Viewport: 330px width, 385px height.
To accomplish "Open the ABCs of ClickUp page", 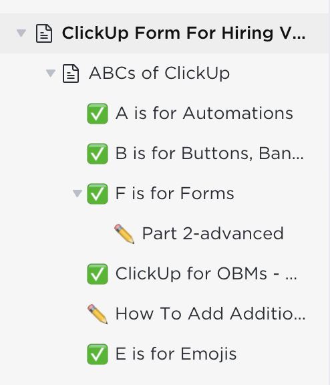I will click(x=159, y=73).
